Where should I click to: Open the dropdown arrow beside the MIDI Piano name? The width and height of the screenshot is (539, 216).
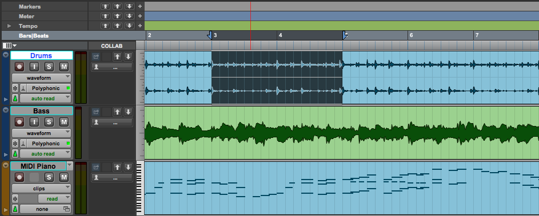point(70,166)
